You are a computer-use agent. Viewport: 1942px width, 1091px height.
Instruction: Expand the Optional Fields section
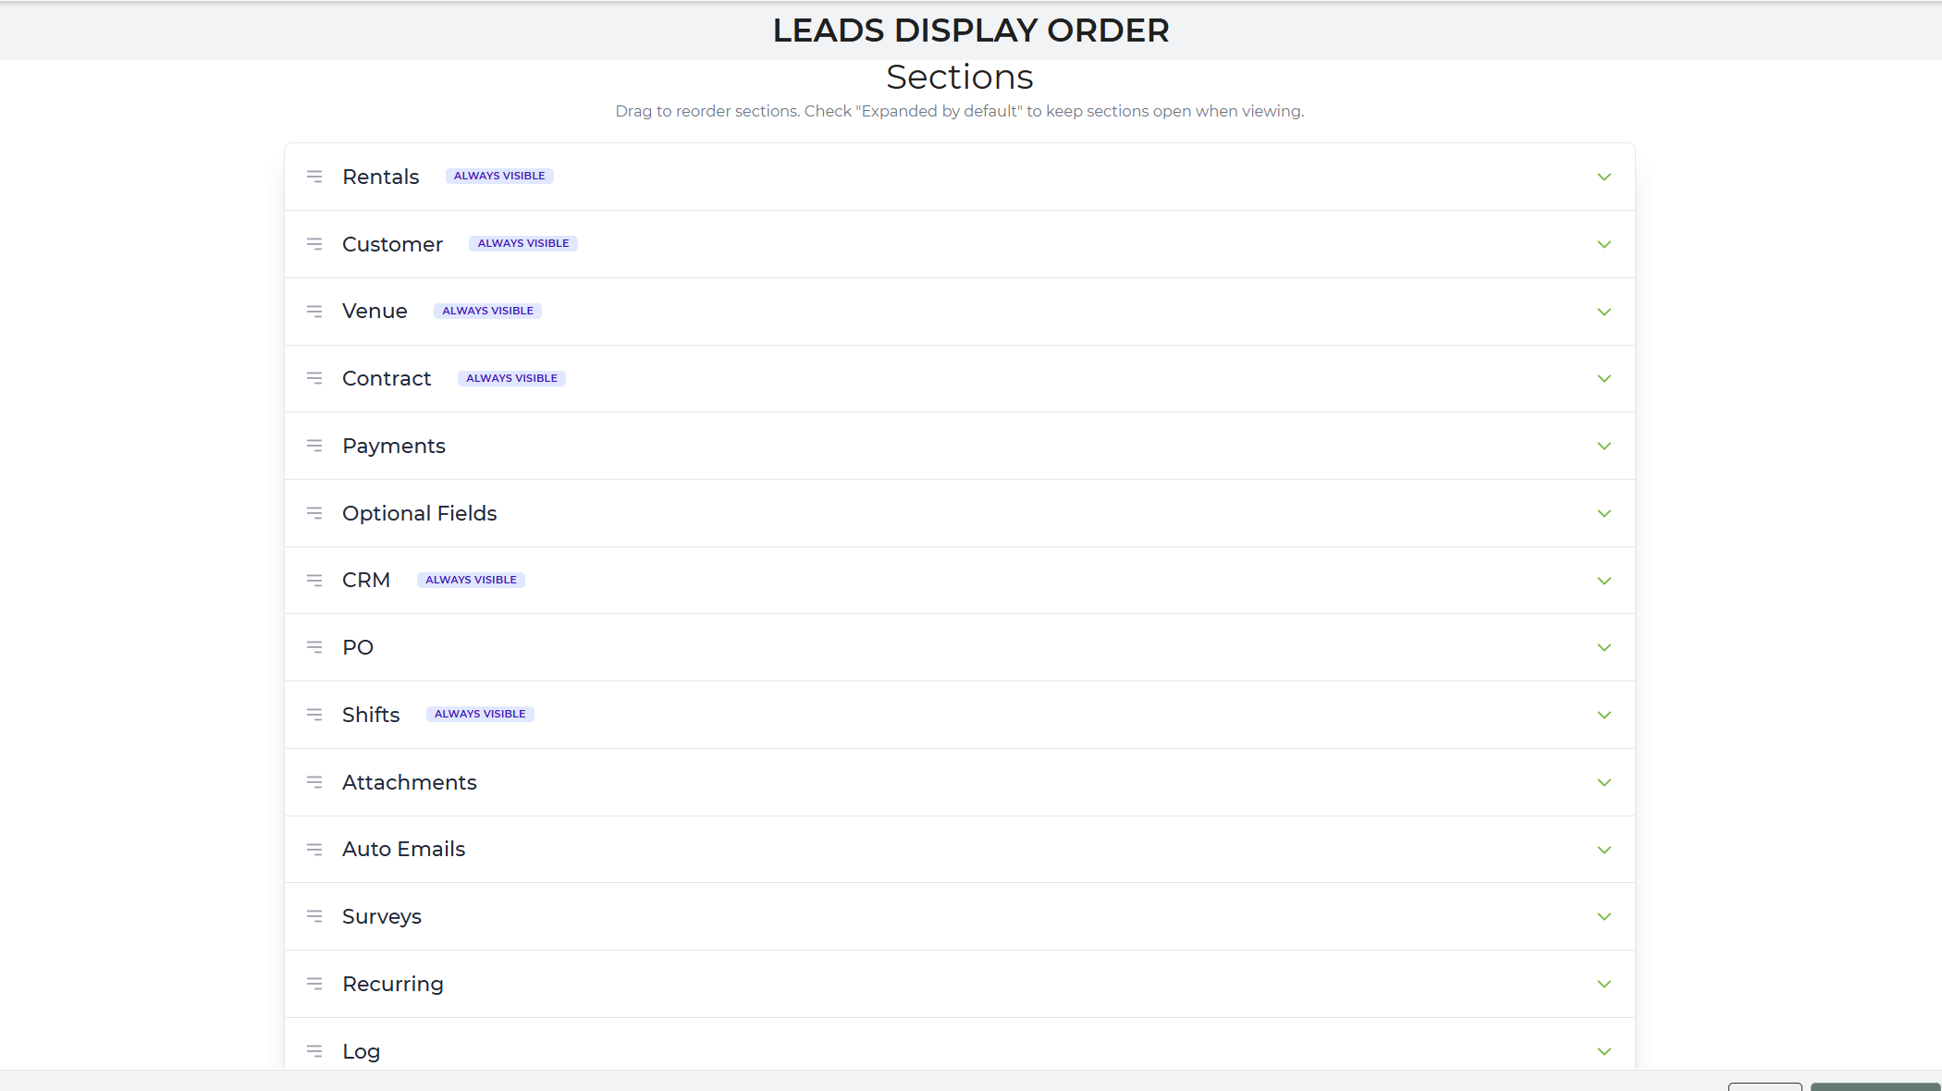point(1604,513)
